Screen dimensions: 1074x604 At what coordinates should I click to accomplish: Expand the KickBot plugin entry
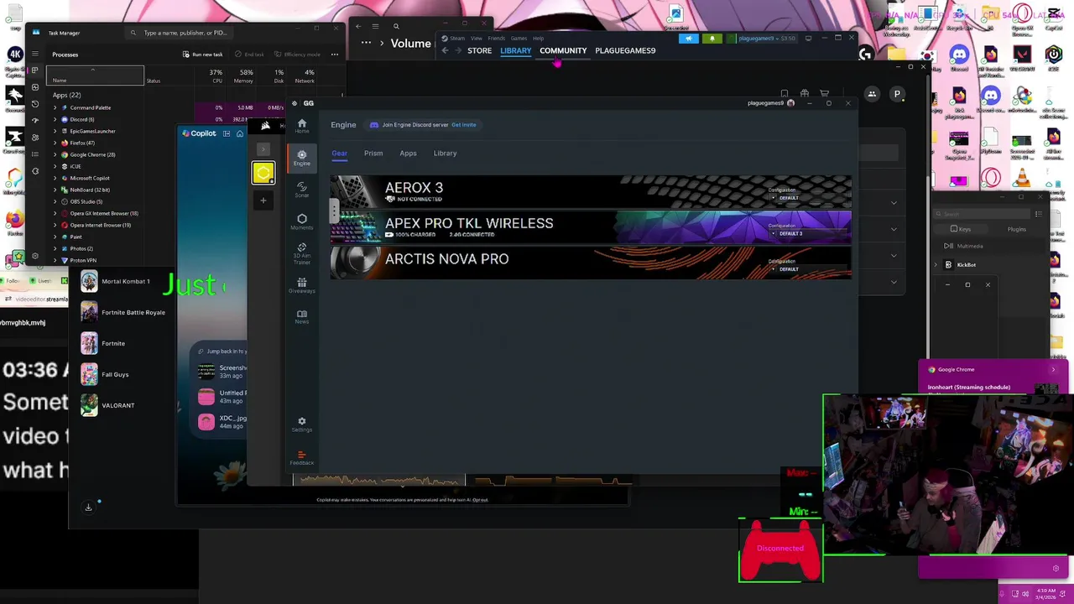936,264
